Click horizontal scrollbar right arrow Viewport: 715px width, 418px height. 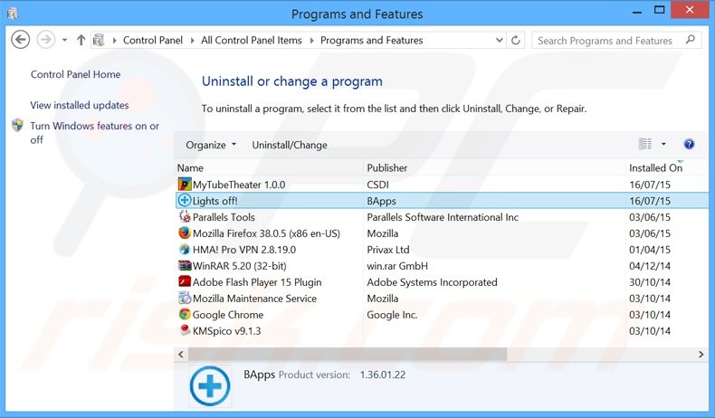coord(701,354)
